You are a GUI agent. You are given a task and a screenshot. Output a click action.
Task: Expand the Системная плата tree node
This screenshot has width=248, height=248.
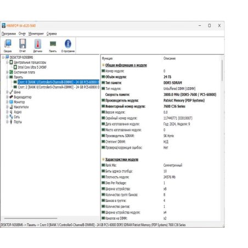(7, 72)
